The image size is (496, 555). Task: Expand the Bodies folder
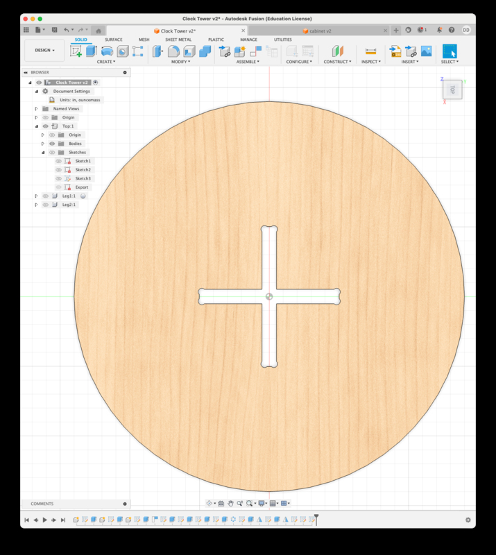point(43,144)
